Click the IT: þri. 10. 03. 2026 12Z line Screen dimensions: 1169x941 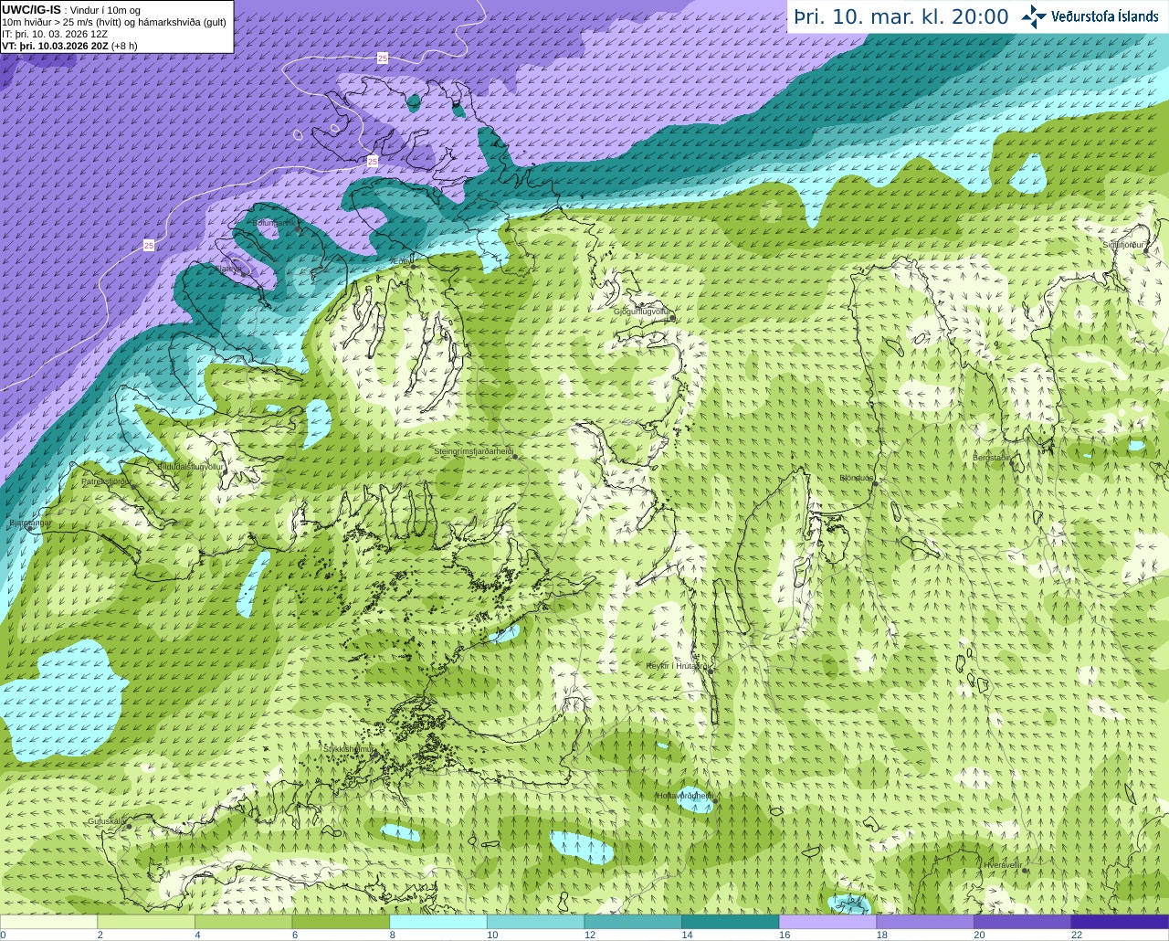pos(53,34)
